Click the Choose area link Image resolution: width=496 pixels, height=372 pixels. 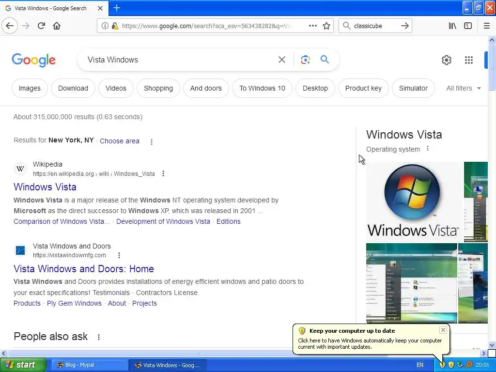click(120, 141)
